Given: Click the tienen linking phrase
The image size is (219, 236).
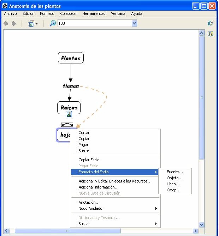Looking at the screenshot, I should click(71, 86).
